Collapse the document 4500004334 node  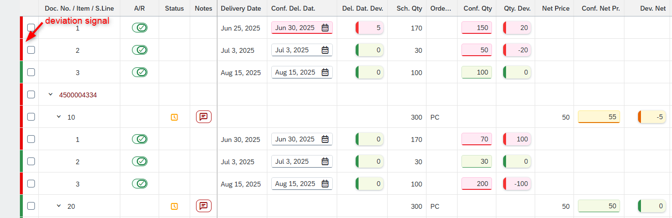point(50,94)
